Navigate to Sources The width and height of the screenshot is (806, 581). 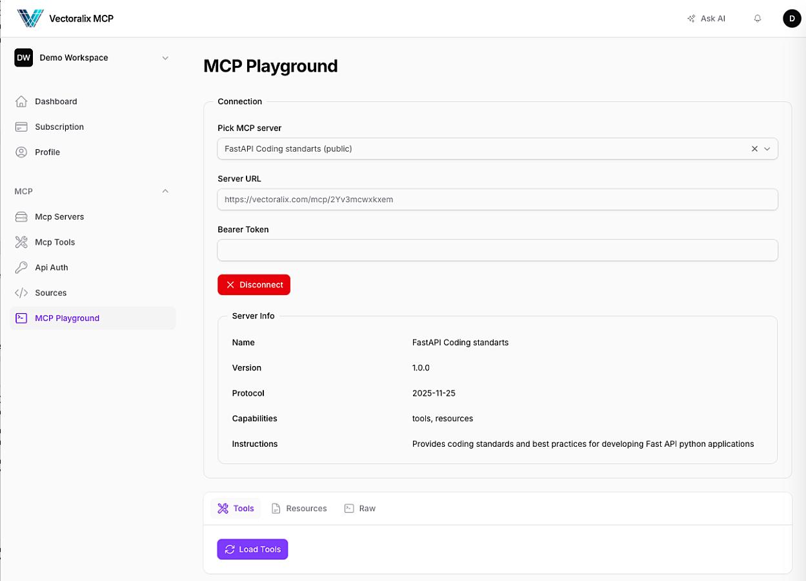click(93, 293)
